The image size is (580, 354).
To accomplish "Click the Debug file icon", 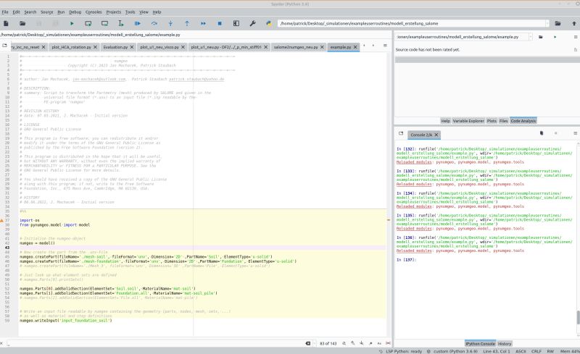I will coord(138,23).
